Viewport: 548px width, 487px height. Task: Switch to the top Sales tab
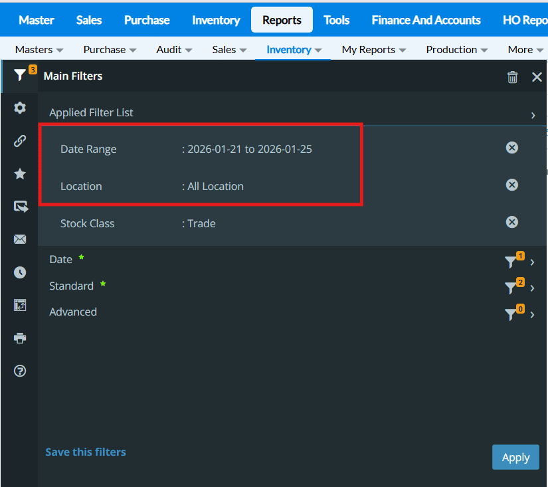click(89, 20)
